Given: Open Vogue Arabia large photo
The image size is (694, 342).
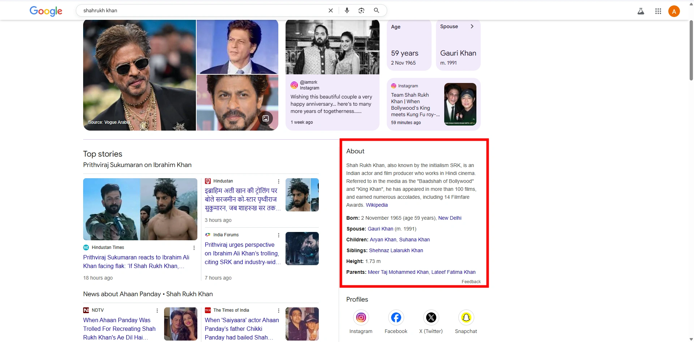Looking at the screenshot, I should (x=140, y=75).
